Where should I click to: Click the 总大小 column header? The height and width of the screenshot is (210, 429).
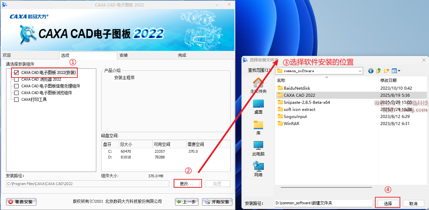pyautogui.click(x=135, y=144)
